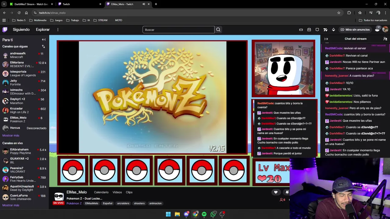Click the drops badge with 17
Screen dimensions: 390x219
[x=377, y=29]
